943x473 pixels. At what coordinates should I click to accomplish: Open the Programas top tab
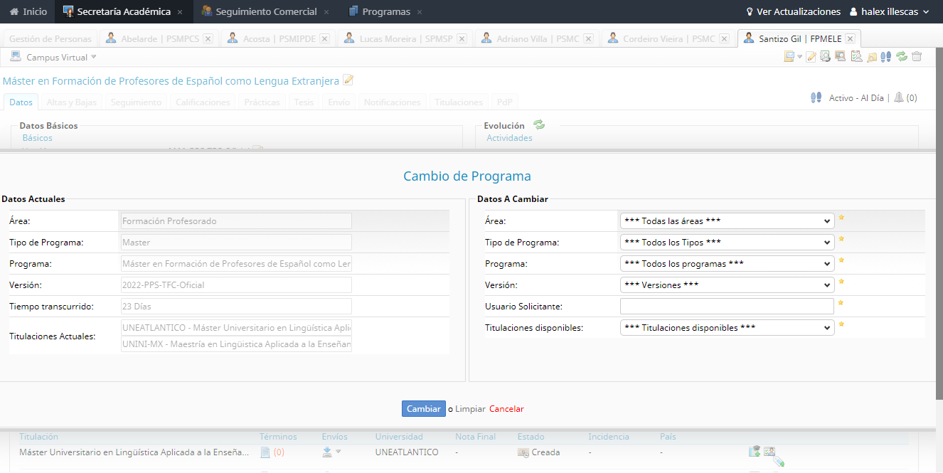(x=385, y=12)
